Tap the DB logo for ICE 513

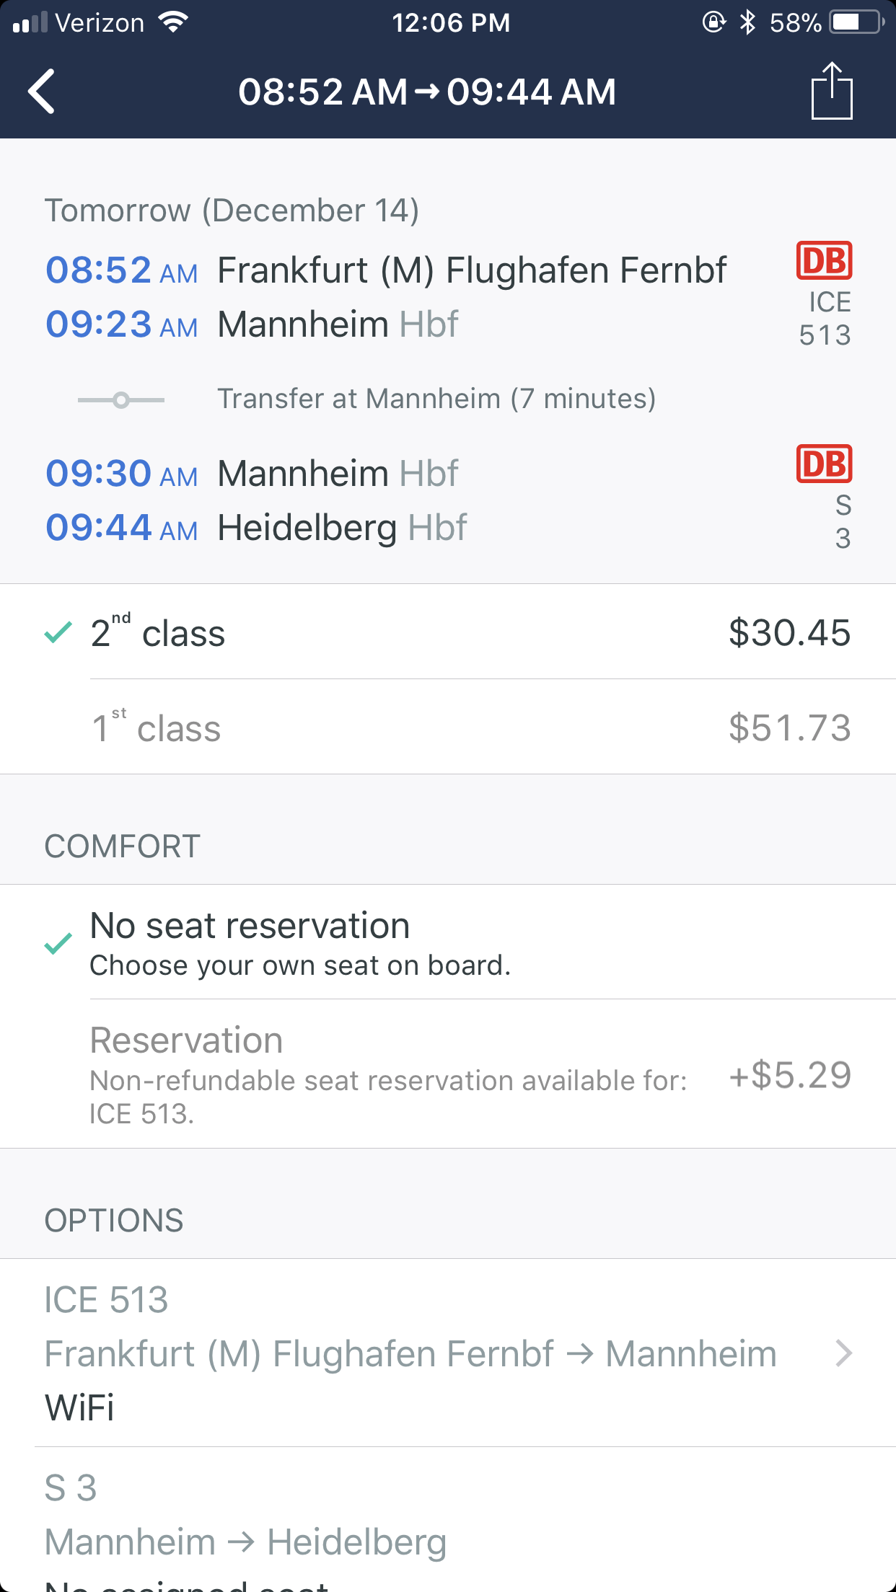824,260
